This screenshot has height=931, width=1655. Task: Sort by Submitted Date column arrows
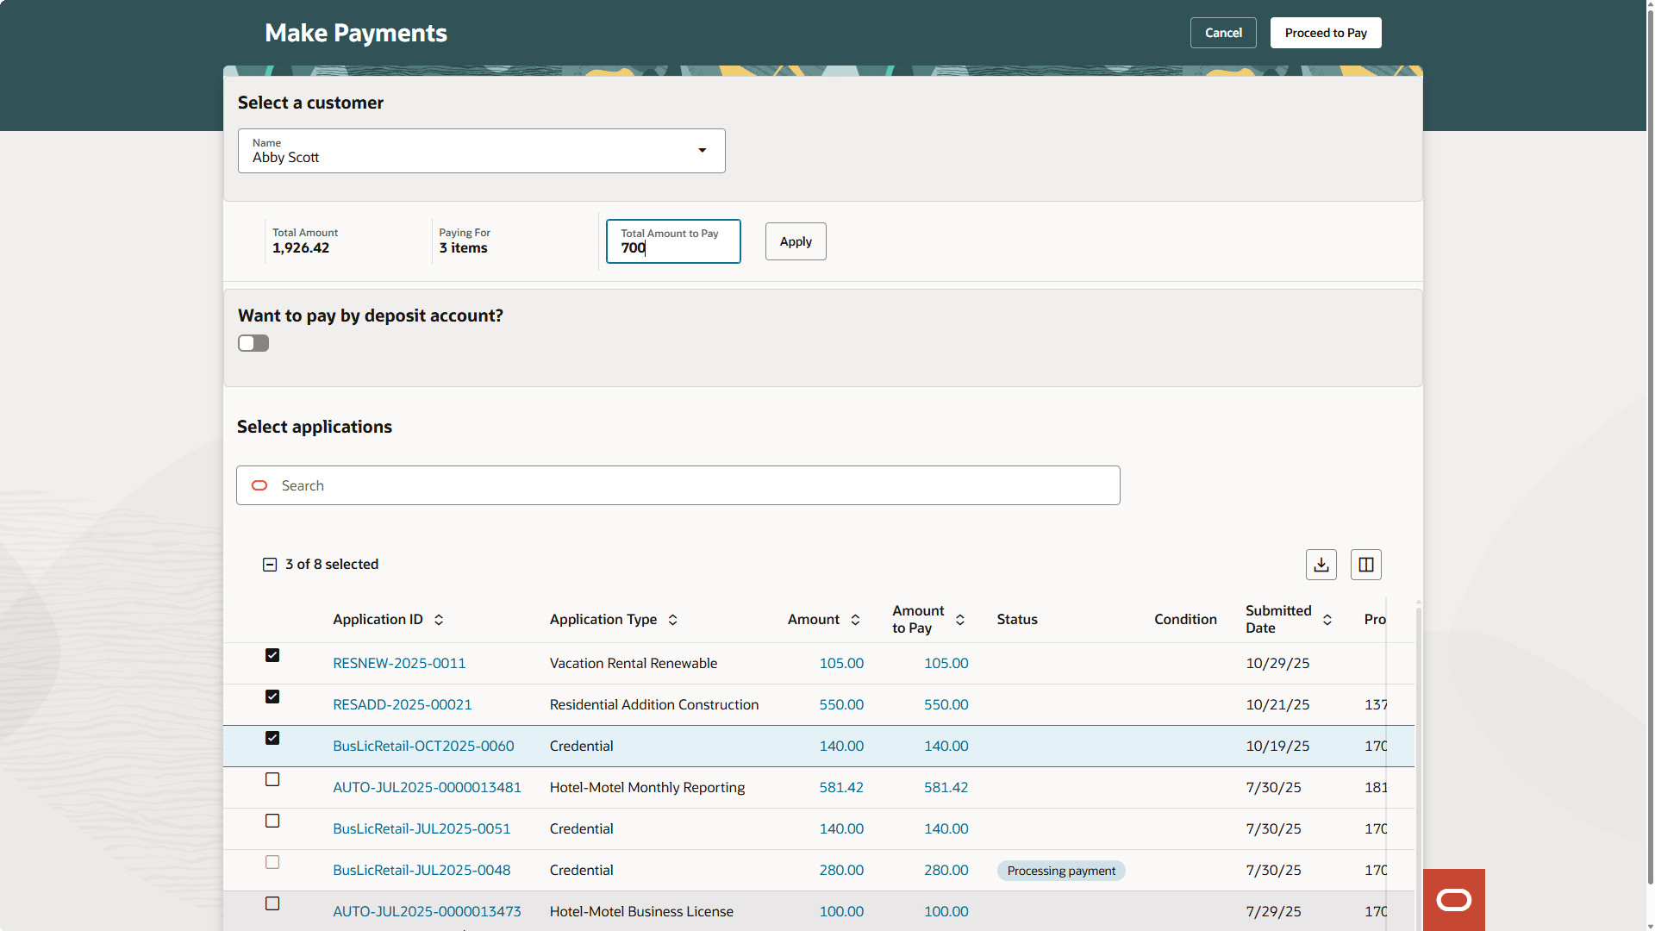click(1327, 620)
